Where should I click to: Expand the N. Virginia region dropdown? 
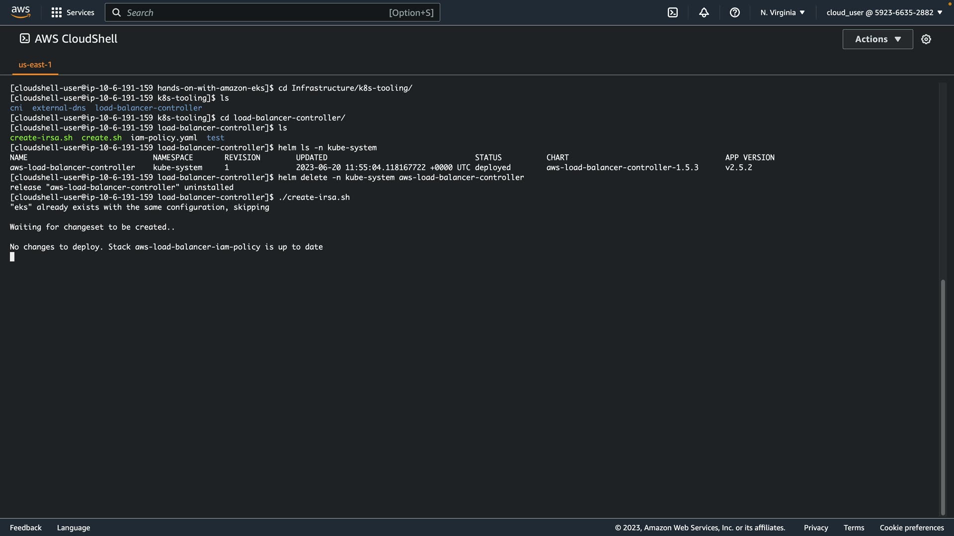tap(782, 12)
